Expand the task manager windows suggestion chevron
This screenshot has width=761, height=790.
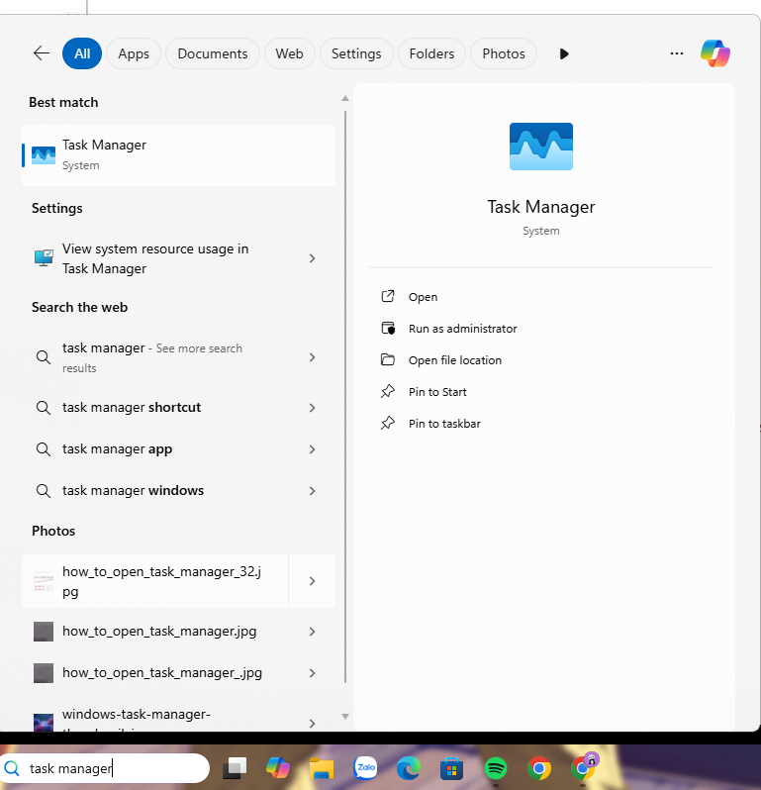[x=313, y=491]
